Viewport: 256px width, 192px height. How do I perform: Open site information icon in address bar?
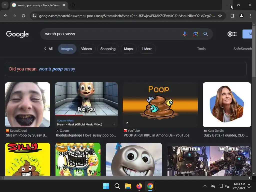34,16
